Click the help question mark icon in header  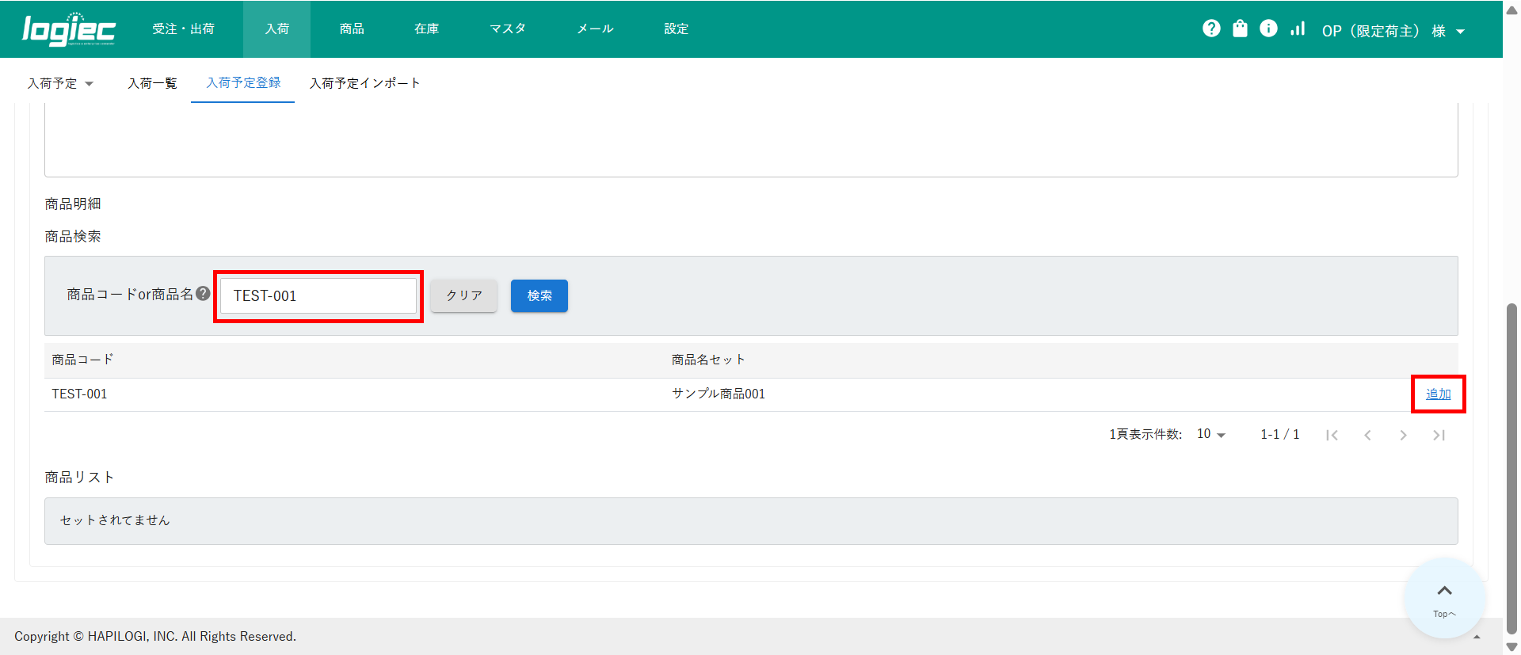1211,29
